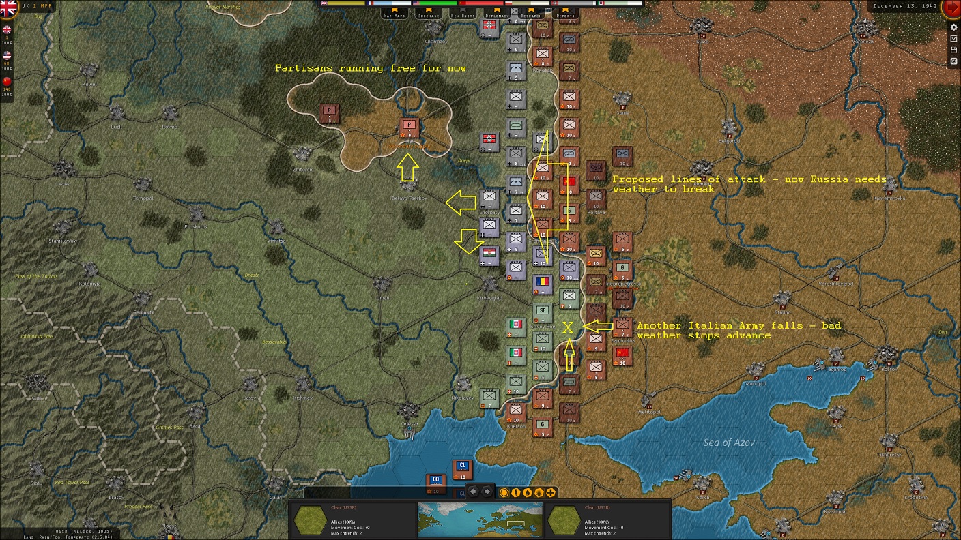Select the German HQ unit west of the Dnepr

tap(489, 142)
